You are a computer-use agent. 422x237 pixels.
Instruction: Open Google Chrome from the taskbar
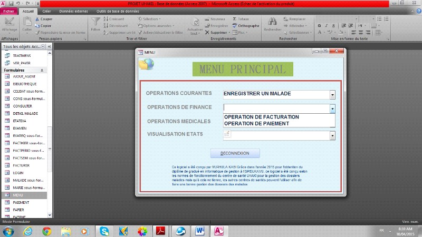tap(46, 231)
